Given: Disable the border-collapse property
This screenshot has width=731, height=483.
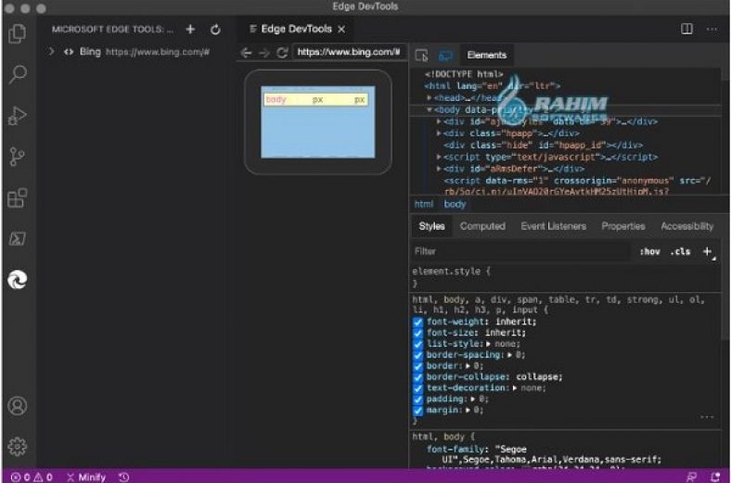Looking at the screenshot, I should (417, 377).
